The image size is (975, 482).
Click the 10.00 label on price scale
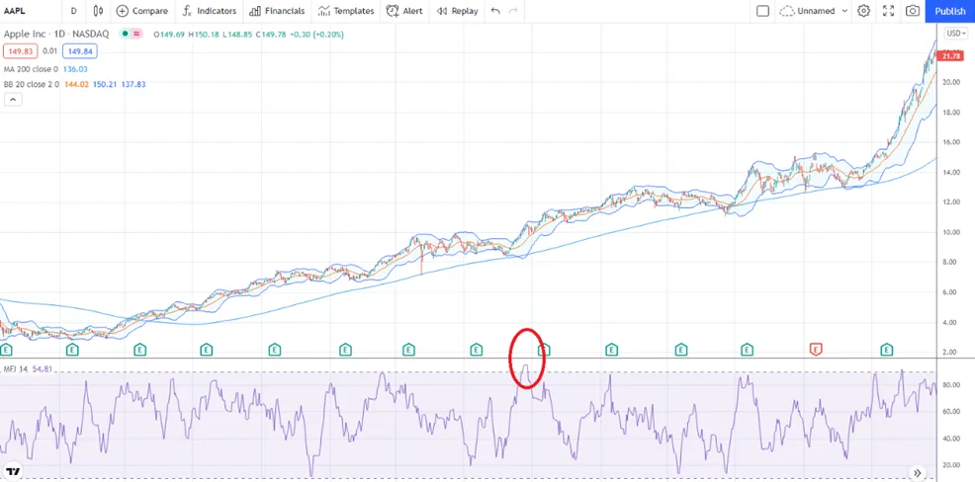click(952, 232)
